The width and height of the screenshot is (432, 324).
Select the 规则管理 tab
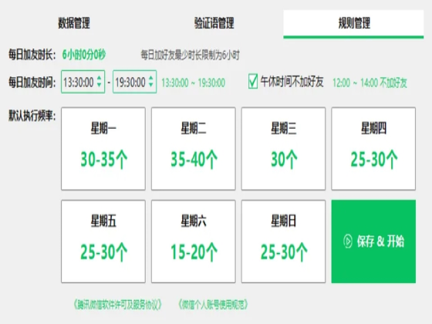point(353,24)
